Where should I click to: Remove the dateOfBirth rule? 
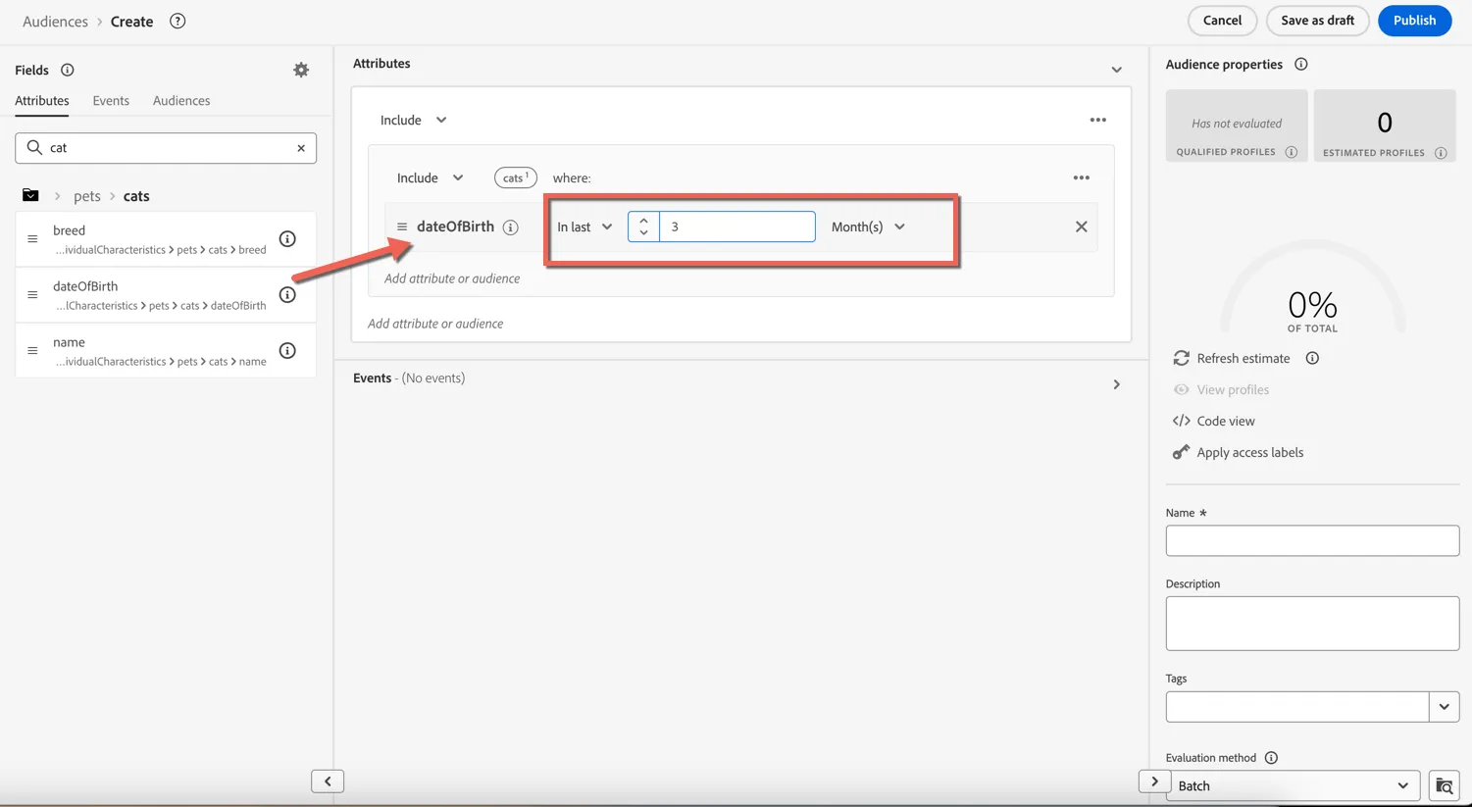click(1081, 227)
